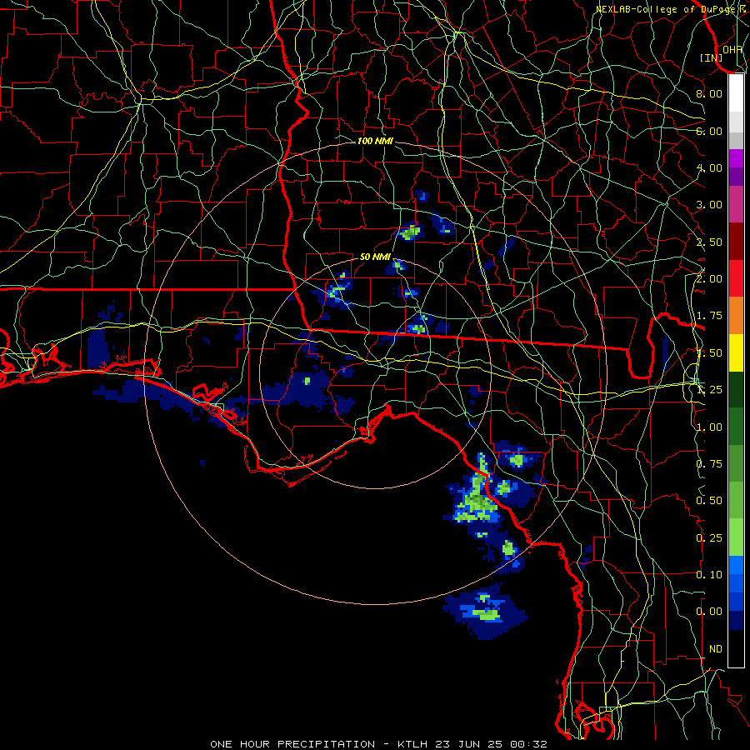Select the "0.50" legend value
Viewport: 750px width, 750px height.
tap(709, 501)
